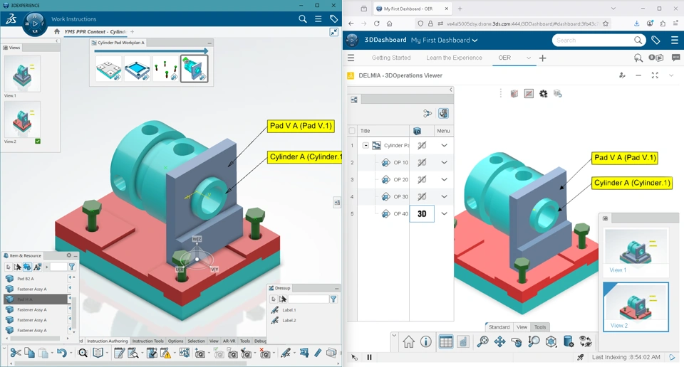Toggle 3D visibility for OP 10
The image size is (684, 367).
pyautogui.click(x=422, y=162)
